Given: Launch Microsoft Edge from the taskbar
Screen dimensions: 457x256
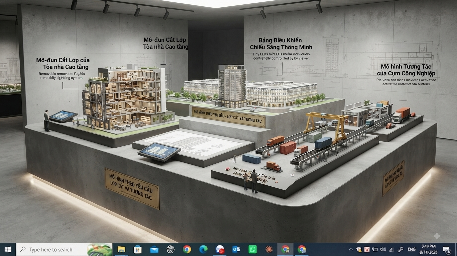Looking at the screenshot, I should [203, 249].
